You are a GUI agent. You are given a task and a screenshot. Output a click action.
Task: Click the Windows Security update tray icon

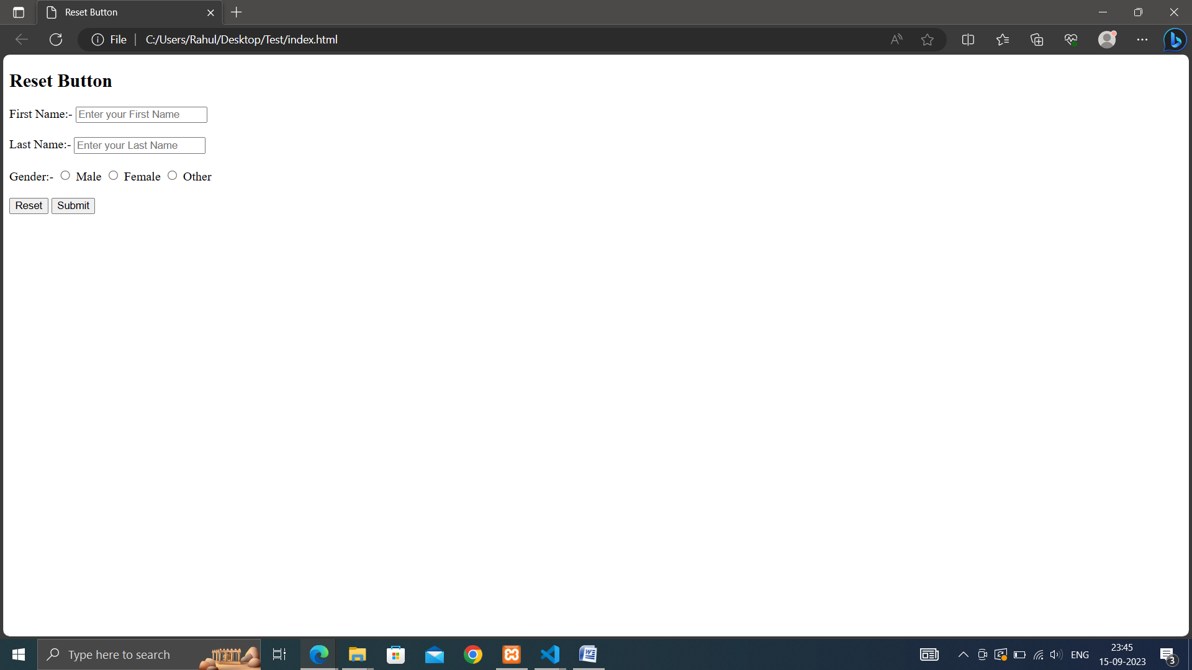pos(1000,654)
